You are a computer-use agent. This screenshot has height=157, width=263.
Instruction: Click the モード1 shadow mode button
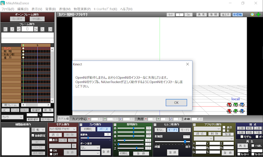pos(172,130)
